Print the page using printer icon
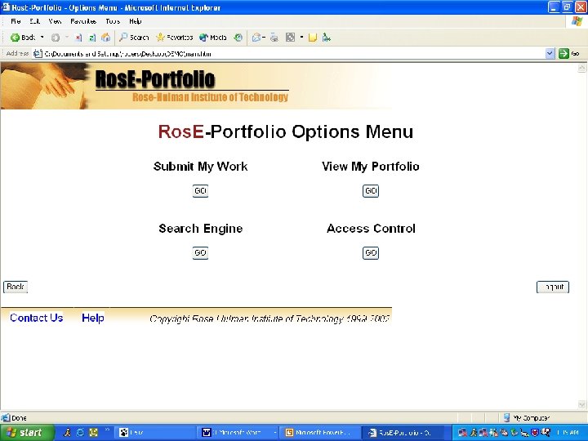Image resolution: width=588 pixels, height=441 pixels. (274, 38)
